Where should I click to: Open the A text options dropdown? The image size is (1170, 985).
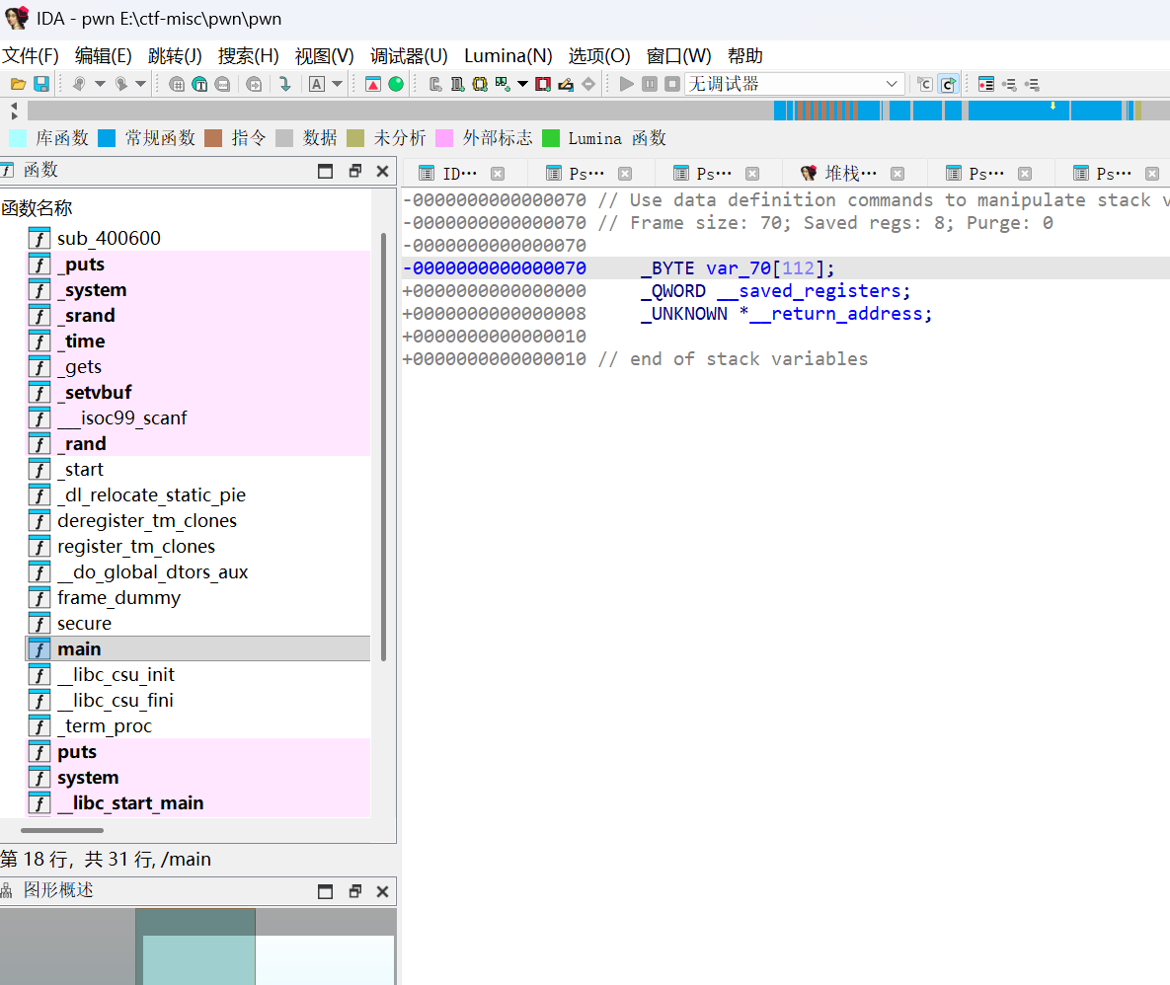[336, 83]
